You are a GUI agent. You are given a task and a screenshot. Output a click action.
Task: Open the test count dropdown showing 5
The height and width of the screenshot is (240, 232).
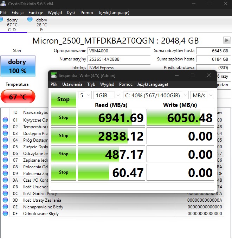click(85, 95)
